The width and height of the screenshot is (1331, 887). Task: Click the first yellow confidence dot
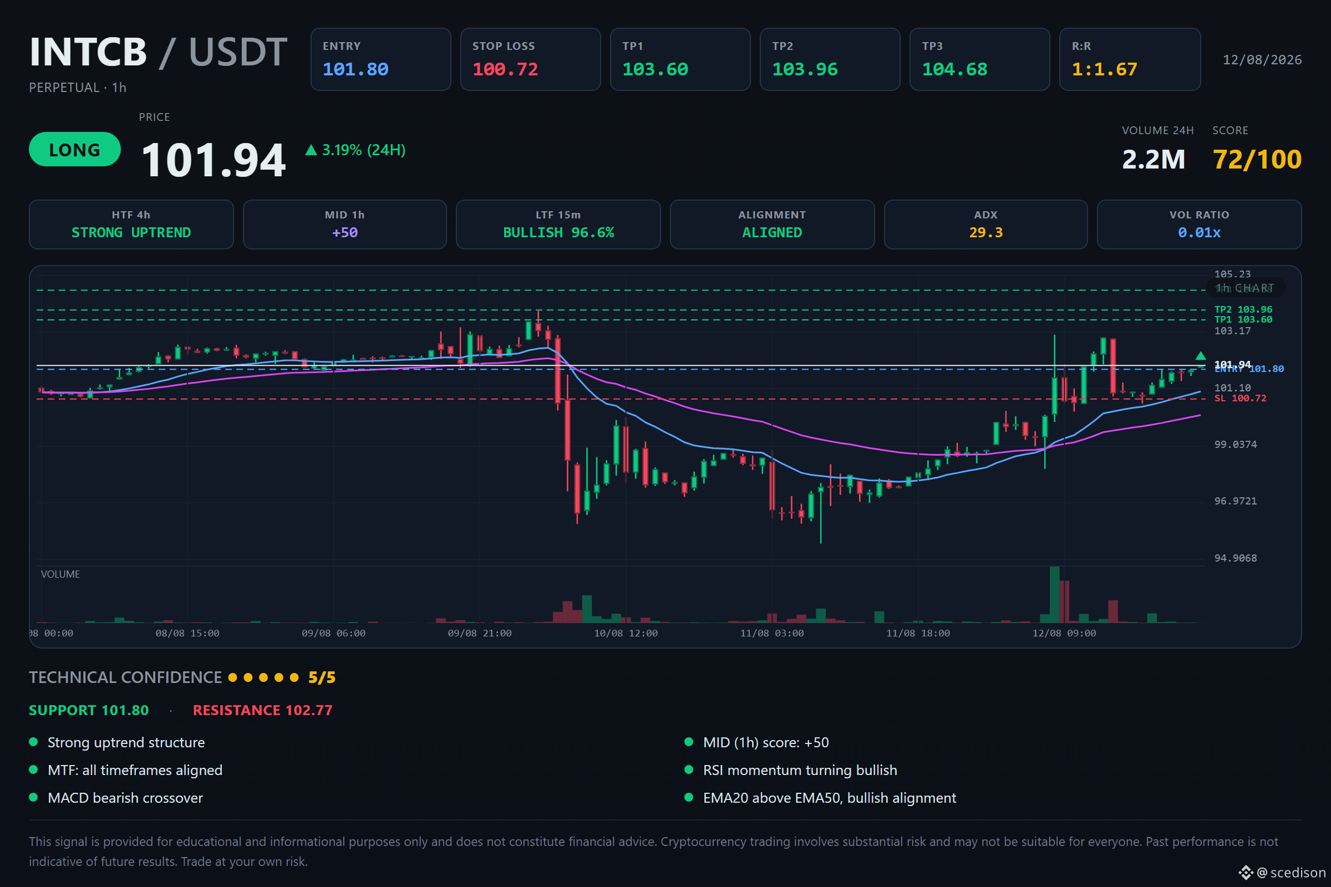point(232,677)
